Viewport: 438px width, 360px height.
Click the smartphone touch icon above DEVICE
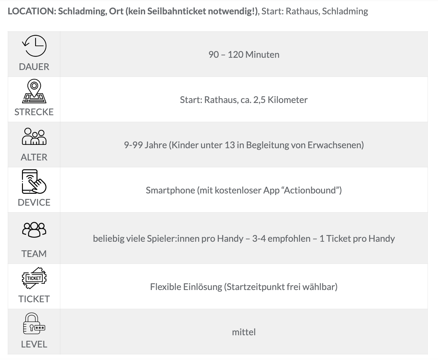(x=34, y=182)
